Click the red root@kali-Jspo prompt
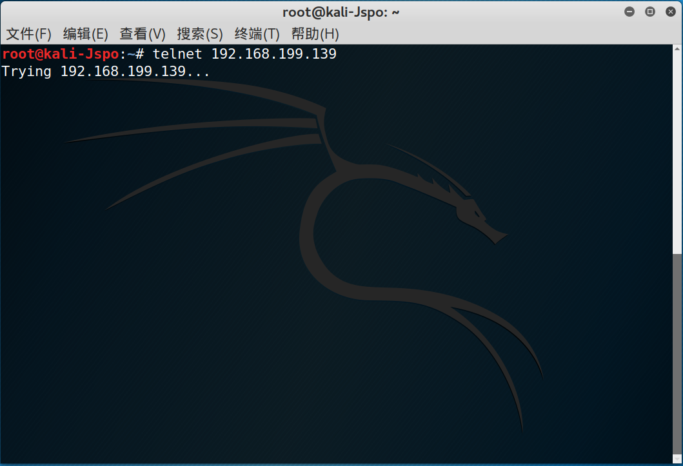 tap(61, 54)
